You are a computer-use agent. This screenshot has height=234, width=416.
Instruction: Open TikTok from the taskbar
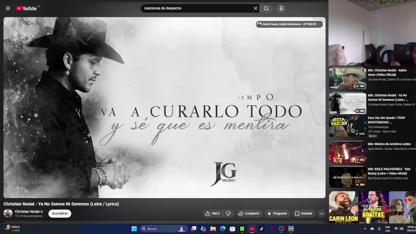click(262, 229)
